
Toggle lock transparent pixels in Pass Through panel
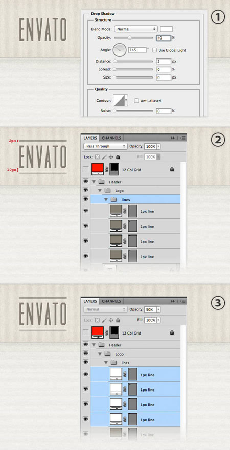97,157
